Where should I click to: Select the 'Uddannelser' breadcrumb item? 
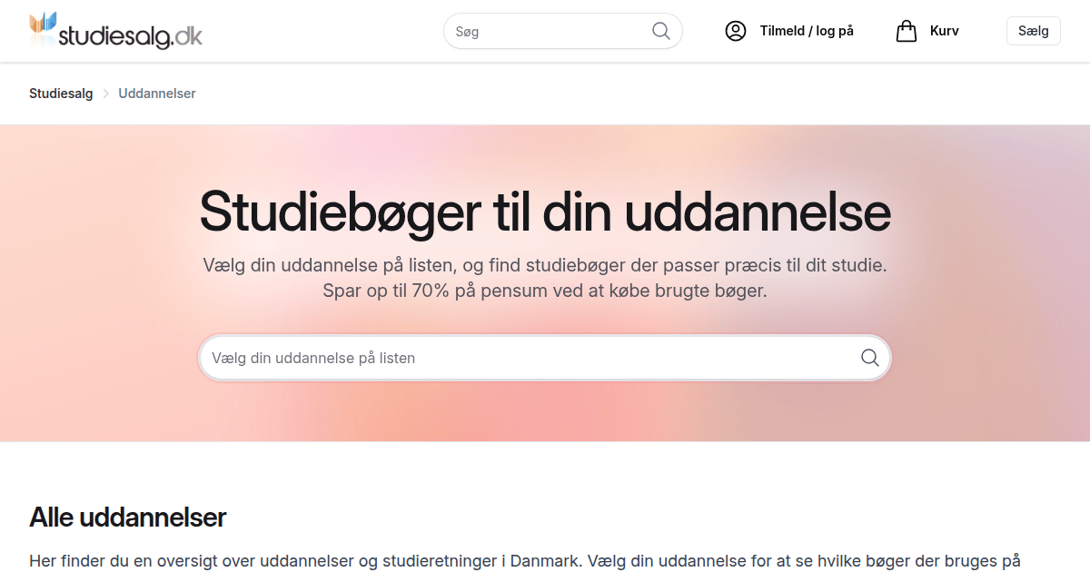156,94
